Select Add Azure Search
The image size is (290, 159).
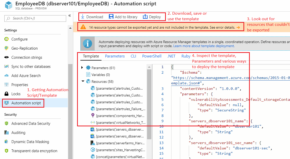26,76
